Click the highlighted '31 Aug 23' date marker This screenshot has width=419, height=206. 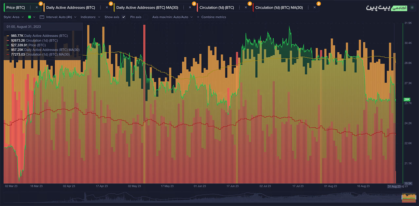coord(394,186)
